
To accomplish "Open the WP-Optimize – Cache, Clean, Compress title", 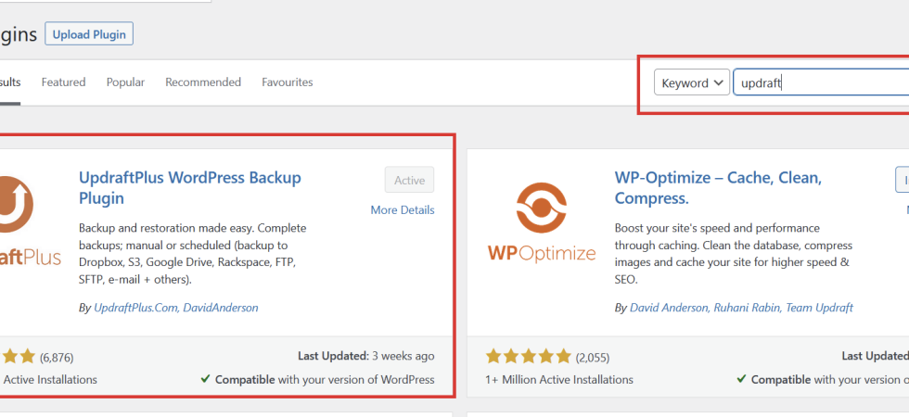I will [x=718, y=187].
